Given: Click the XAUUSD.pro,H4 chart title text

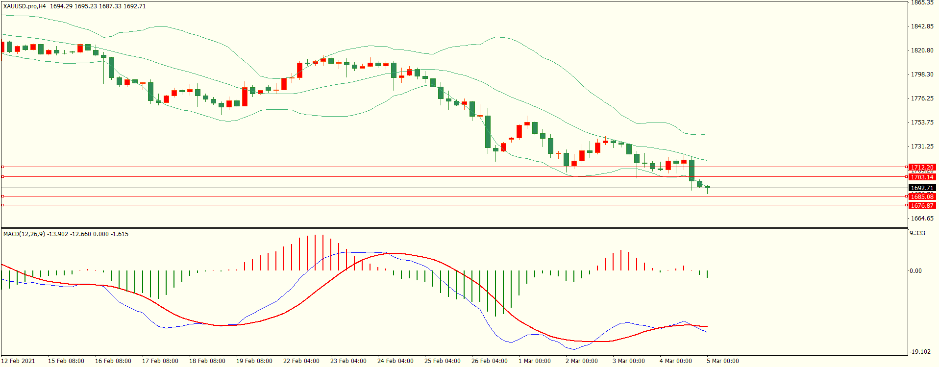Looking at the screenshot, I should point(25,6).
